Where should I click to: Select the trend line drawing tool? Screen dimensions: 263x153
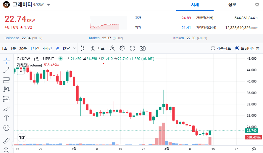coord(7,70)
